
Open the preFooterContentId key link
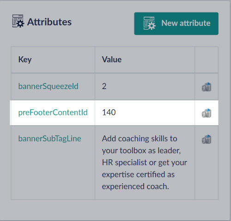point(53,113)
